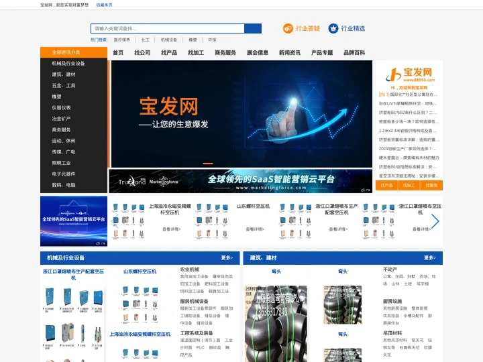Select 商务服务 in category sidebar
Screen dimensions: 483x362
tap(61, 130)
